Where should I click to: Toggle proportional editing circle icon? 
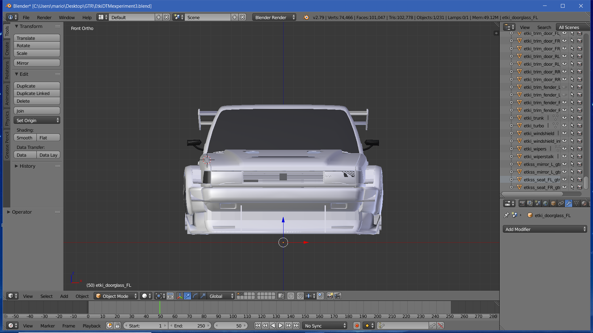click(291, 296)
